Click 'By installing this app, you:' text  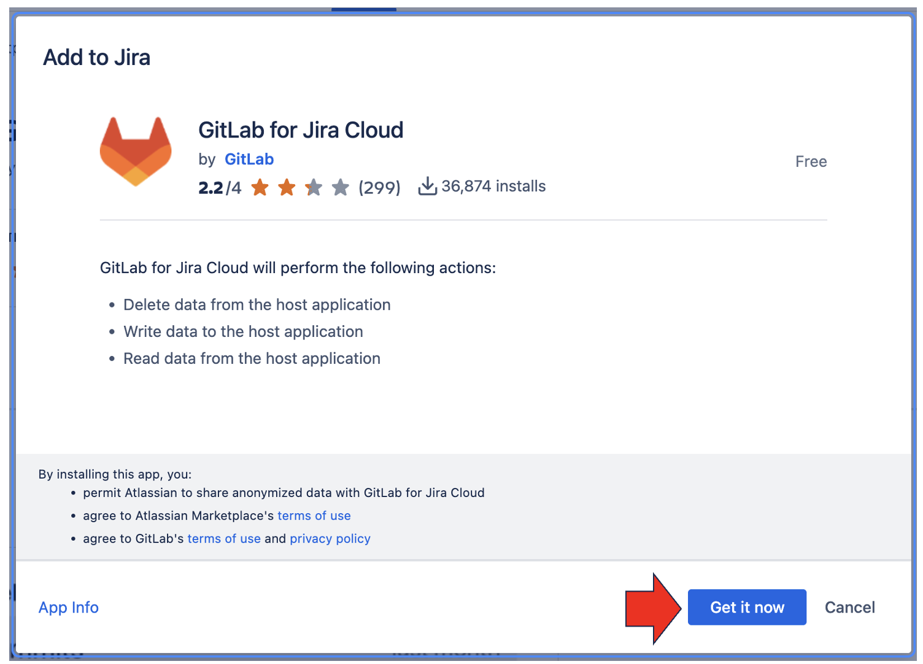pyautogui.click(x=115, y=474)
